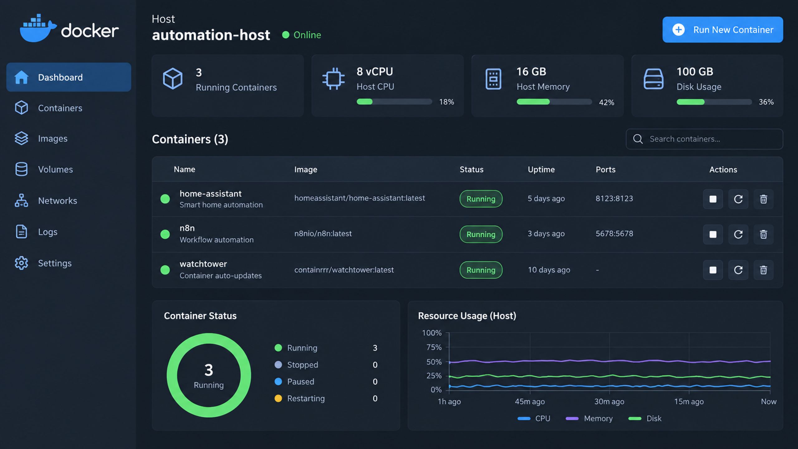Toggle the CPU legend in the chart

click(534, 418)
